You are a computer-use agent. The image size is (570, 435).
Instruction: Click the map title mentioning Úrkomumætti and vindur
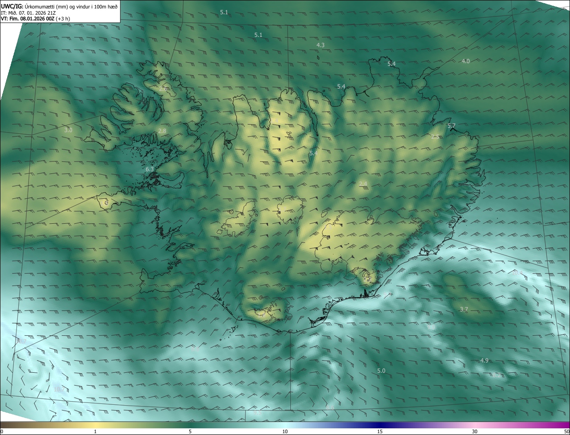pos(59,6)
